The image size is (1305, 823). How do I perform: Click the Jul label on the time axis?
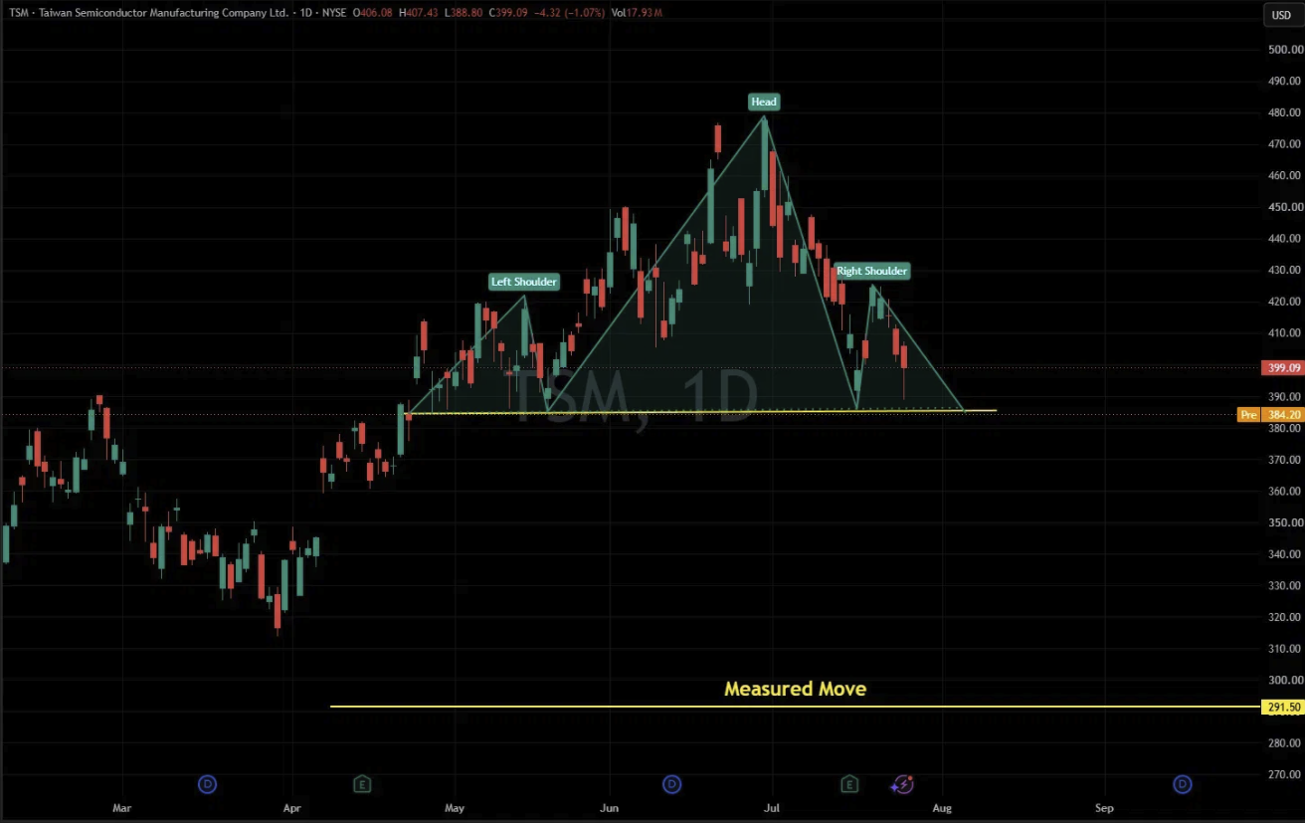pyautogui.click(x=772, y=808)
